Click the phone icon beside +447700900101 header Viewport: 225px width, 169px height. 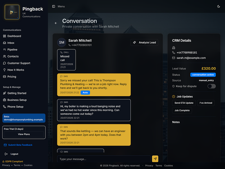pos(69,45)
